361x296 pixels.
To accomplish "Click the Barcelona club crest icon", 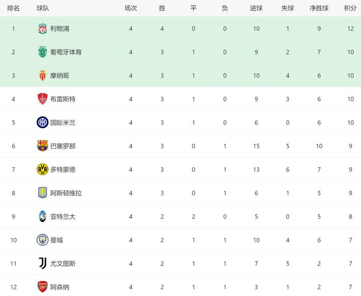I will pyautogui.click(x=42, y=146).
